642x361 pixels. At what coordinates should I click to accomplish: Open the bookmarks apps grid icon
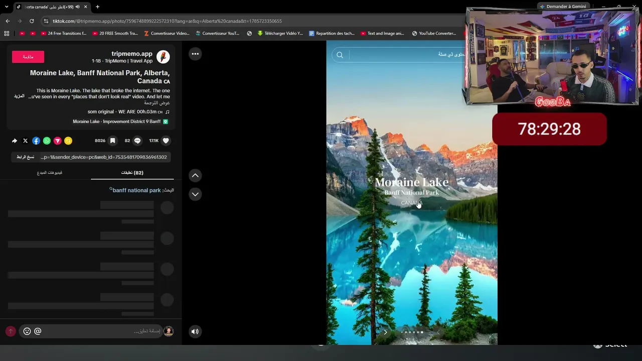(7, 34)
